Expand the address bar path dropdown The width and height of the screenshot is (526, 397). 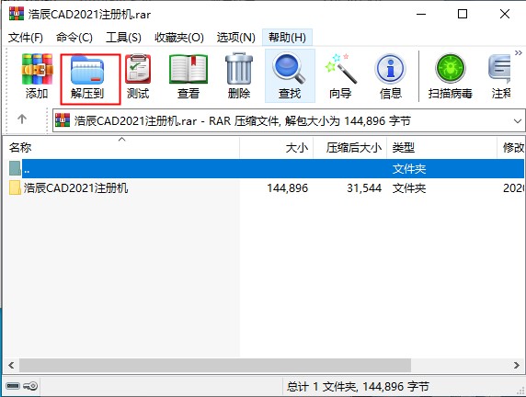[x=518, y=120]
